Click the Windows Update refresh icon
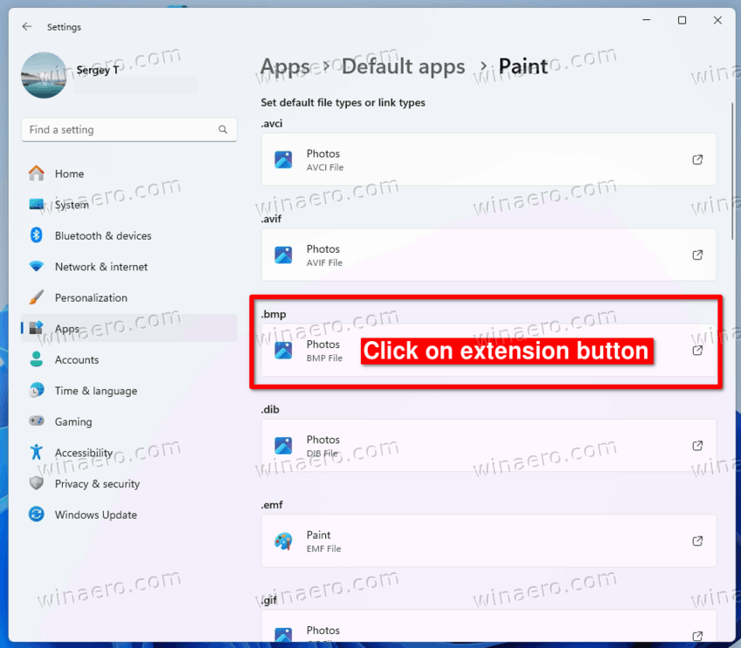This screenshot has width=741, height=648. tap(37, 514)
